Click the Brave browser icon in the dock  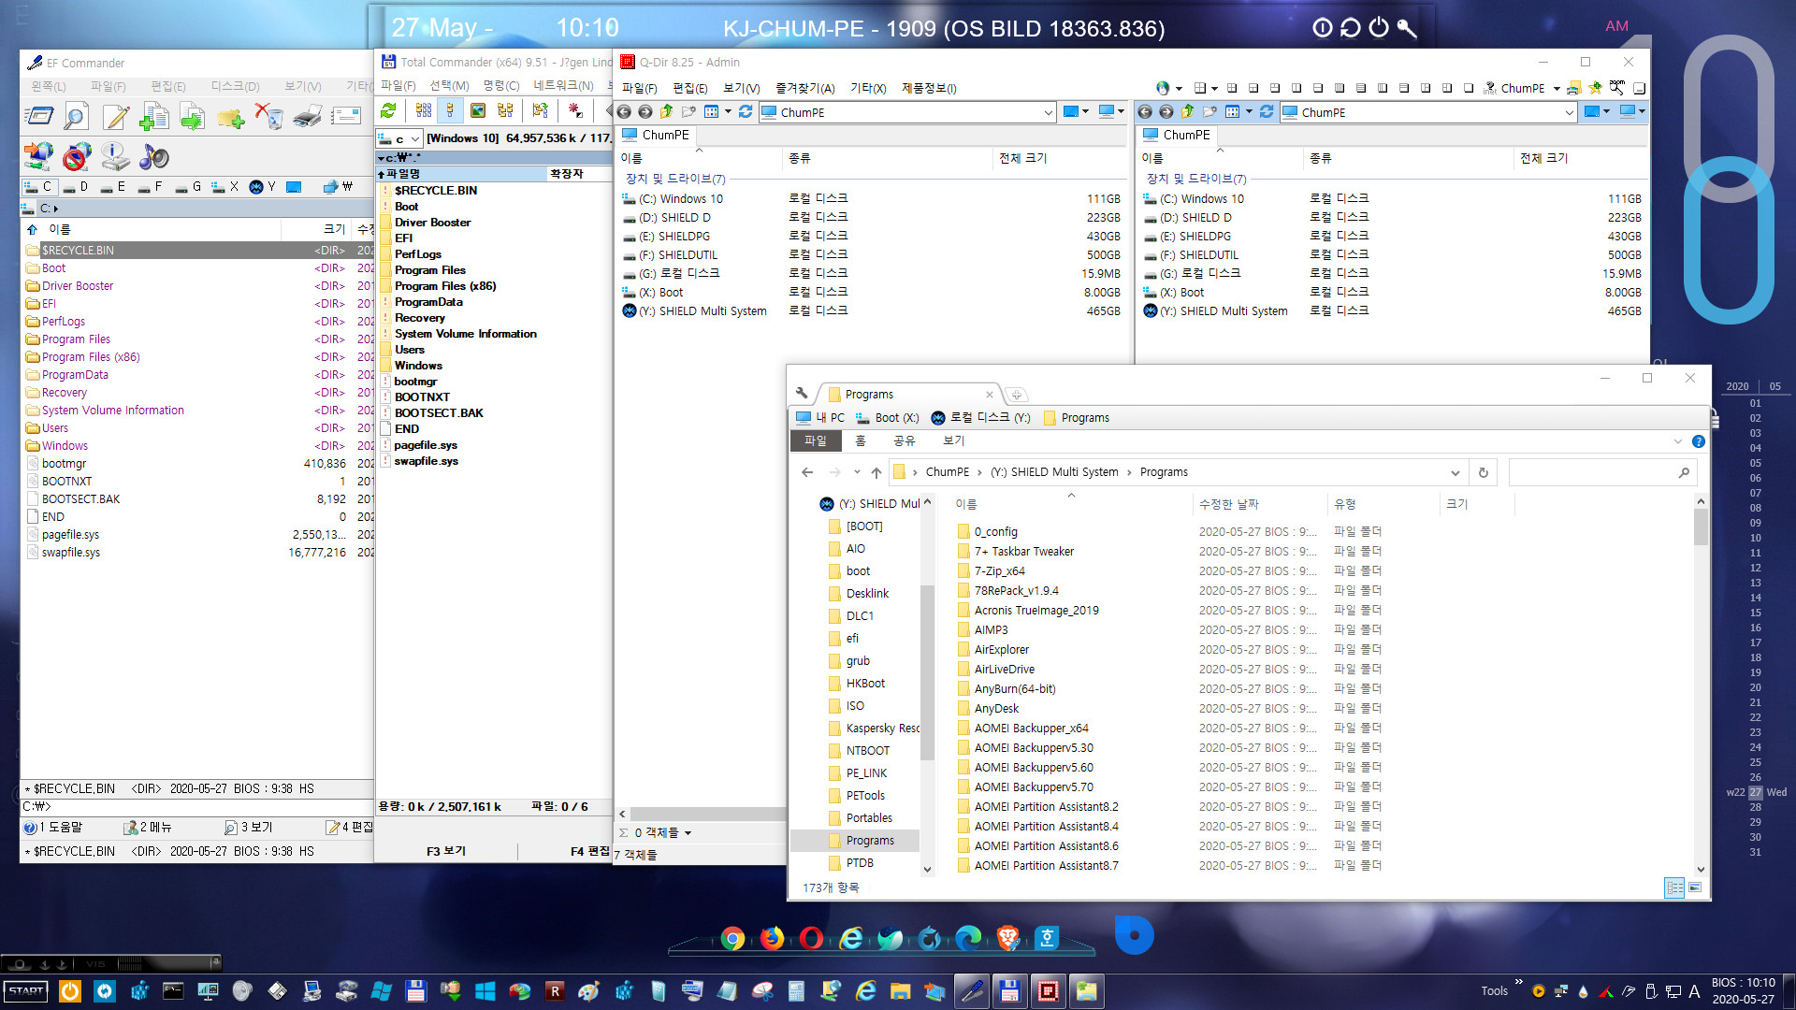[x=1007, y=938]
